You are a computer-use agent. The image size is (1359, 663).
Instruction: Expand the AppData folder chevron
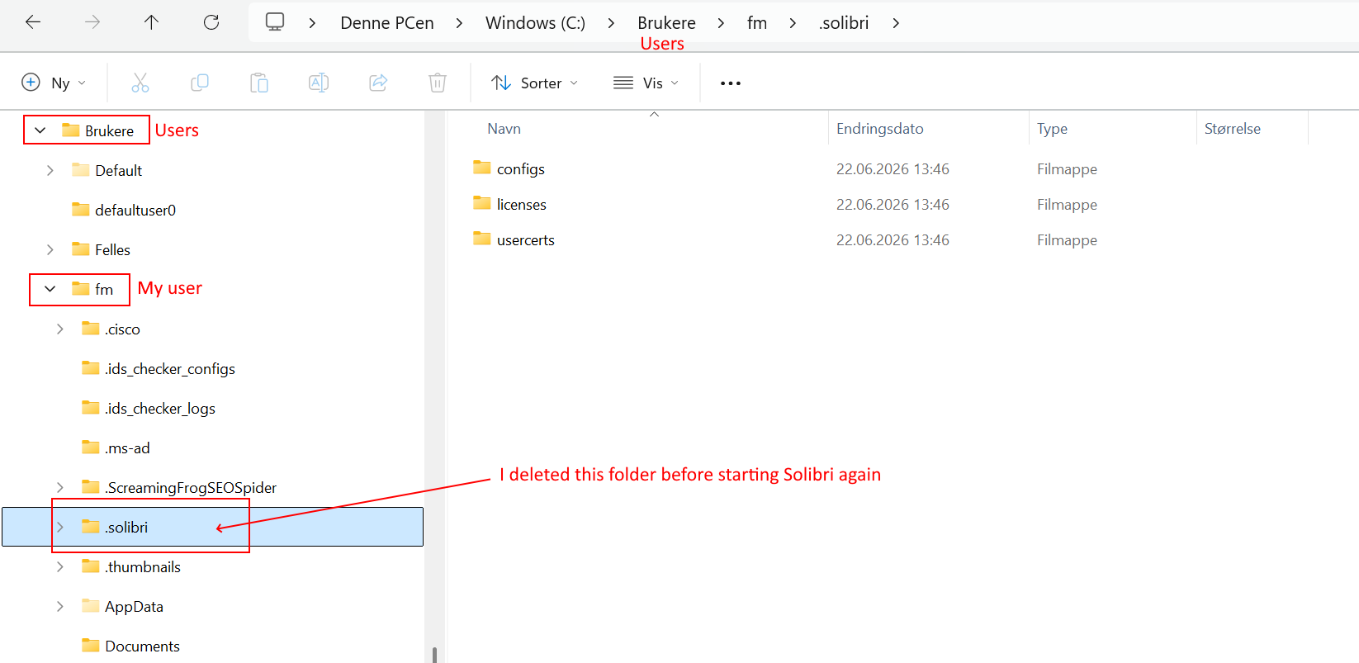click(x=59, y=606)
